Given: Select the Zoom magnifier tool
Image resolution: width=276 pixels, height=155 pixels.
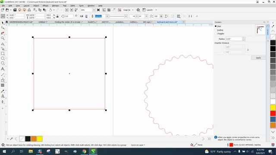Looking at the screenshot, I should 3,38.
